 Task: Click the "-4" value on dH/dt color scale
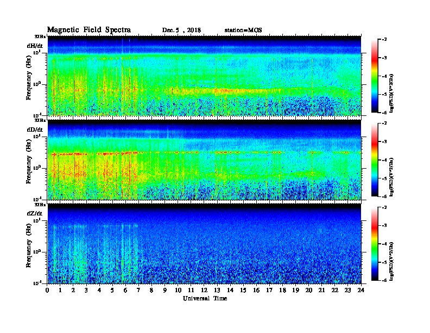pyautogui.click(x=384, y=76)
